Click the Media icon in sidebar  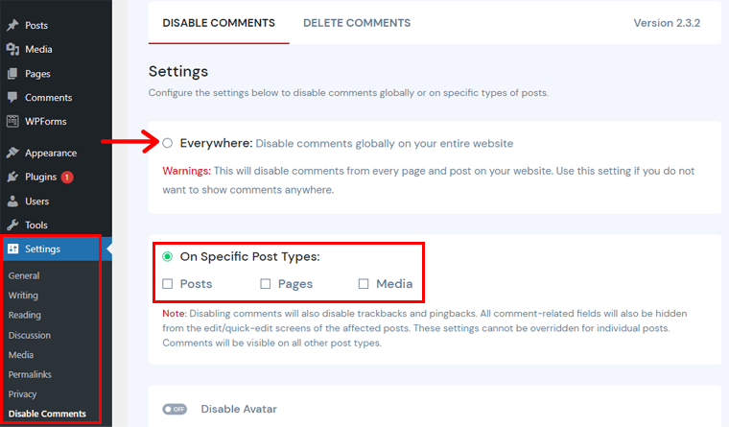click(x=12, y=49)
